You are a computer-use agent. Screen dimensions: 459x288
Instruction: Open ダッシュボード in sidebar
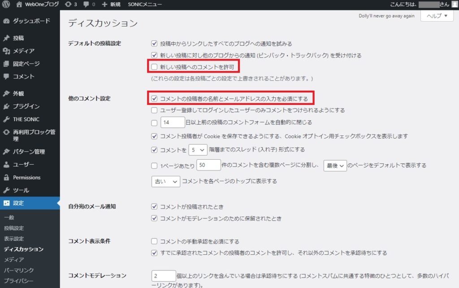click(x=31, y=21)
